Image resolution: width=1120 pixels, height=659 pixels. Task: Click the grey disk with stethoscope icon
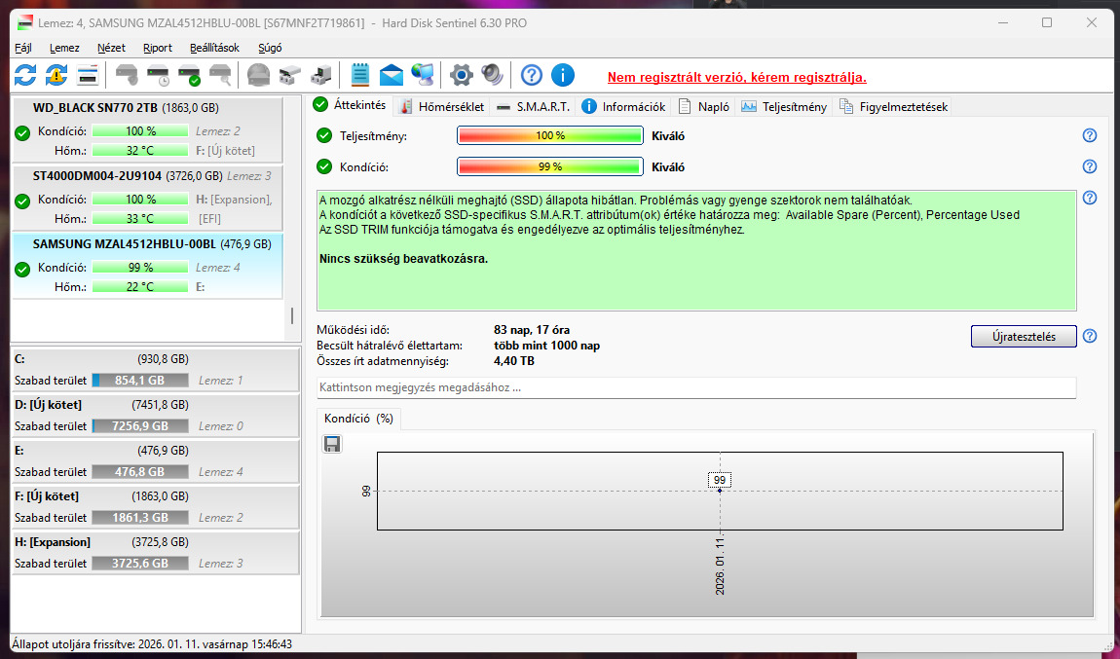(128, 74)
